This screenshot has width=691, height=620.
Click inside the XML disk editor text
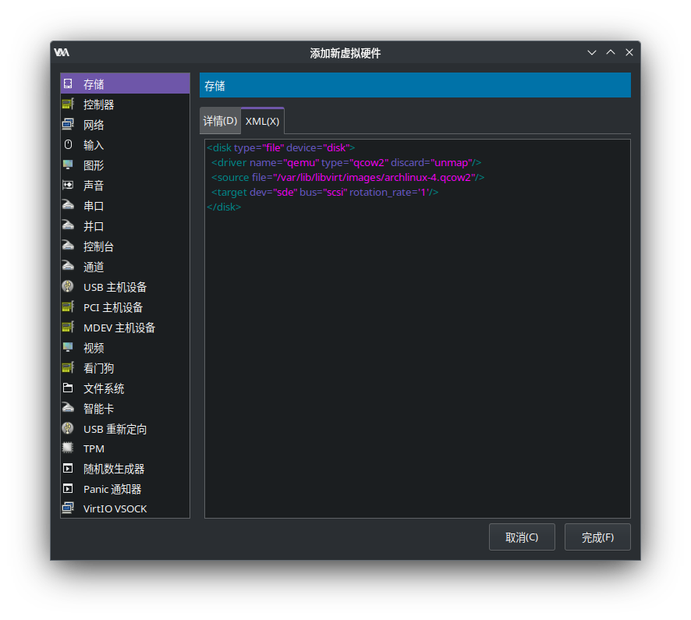click(417, 328)
